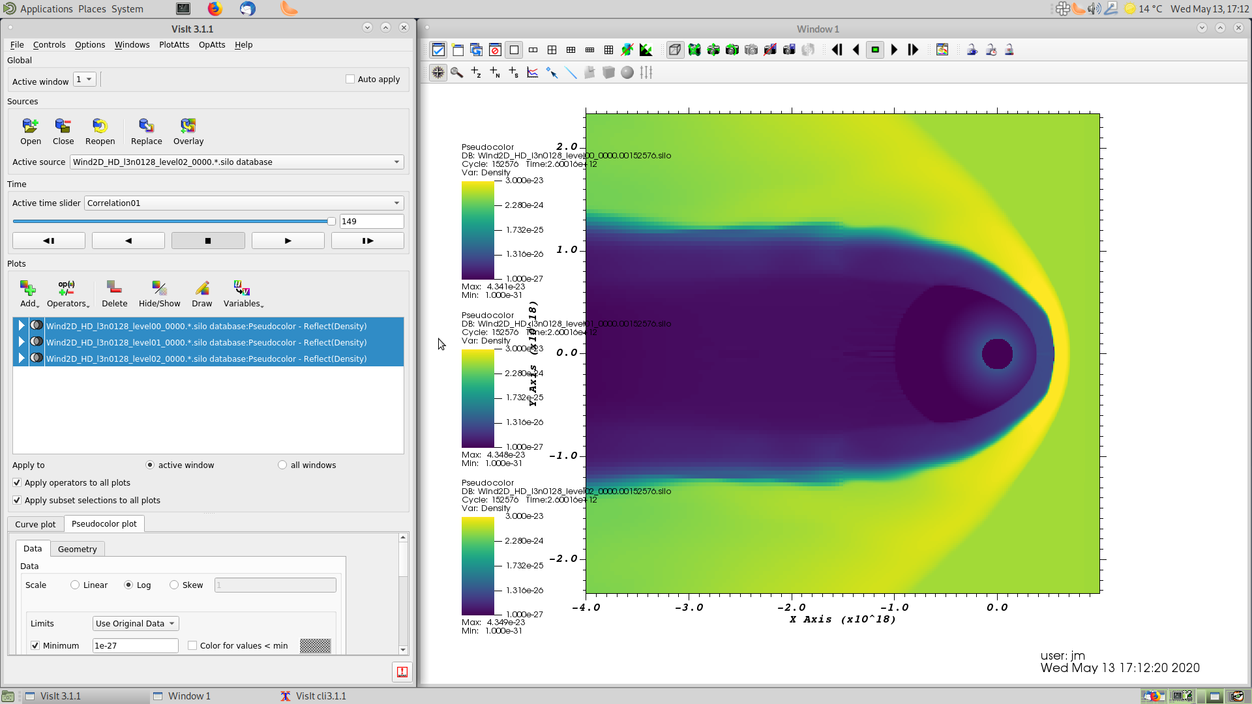The width and height of the screenshot is (1252, 704).
Task: Expand the level00 Pseudocolor plot entry
Action: (22, 325)
